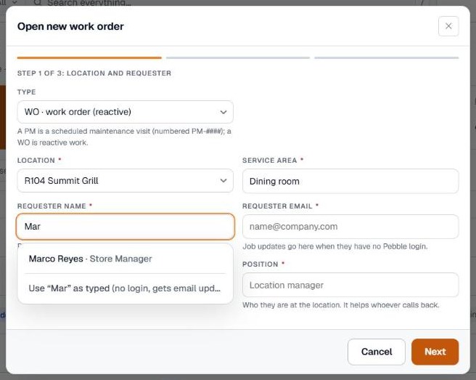Image resolution: width=476 pixels, height=380 pixels.
Task: Click the Step 1 of 3 heading text
Action: tap(94, 73)
